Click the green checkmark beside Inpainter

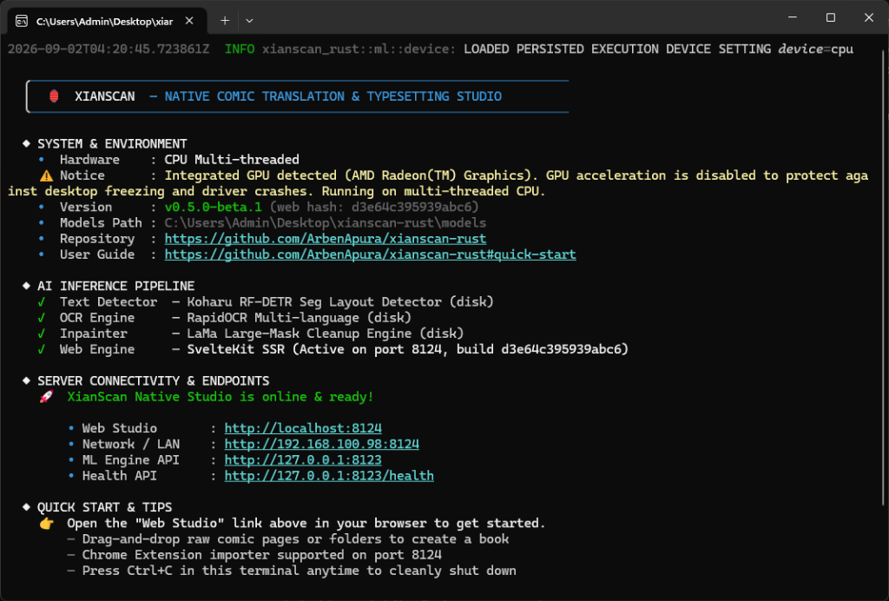click(42, 334)
